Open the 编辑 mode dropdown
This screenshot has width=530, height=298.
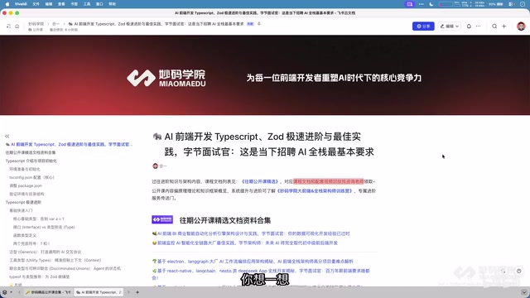pos(449,26)
